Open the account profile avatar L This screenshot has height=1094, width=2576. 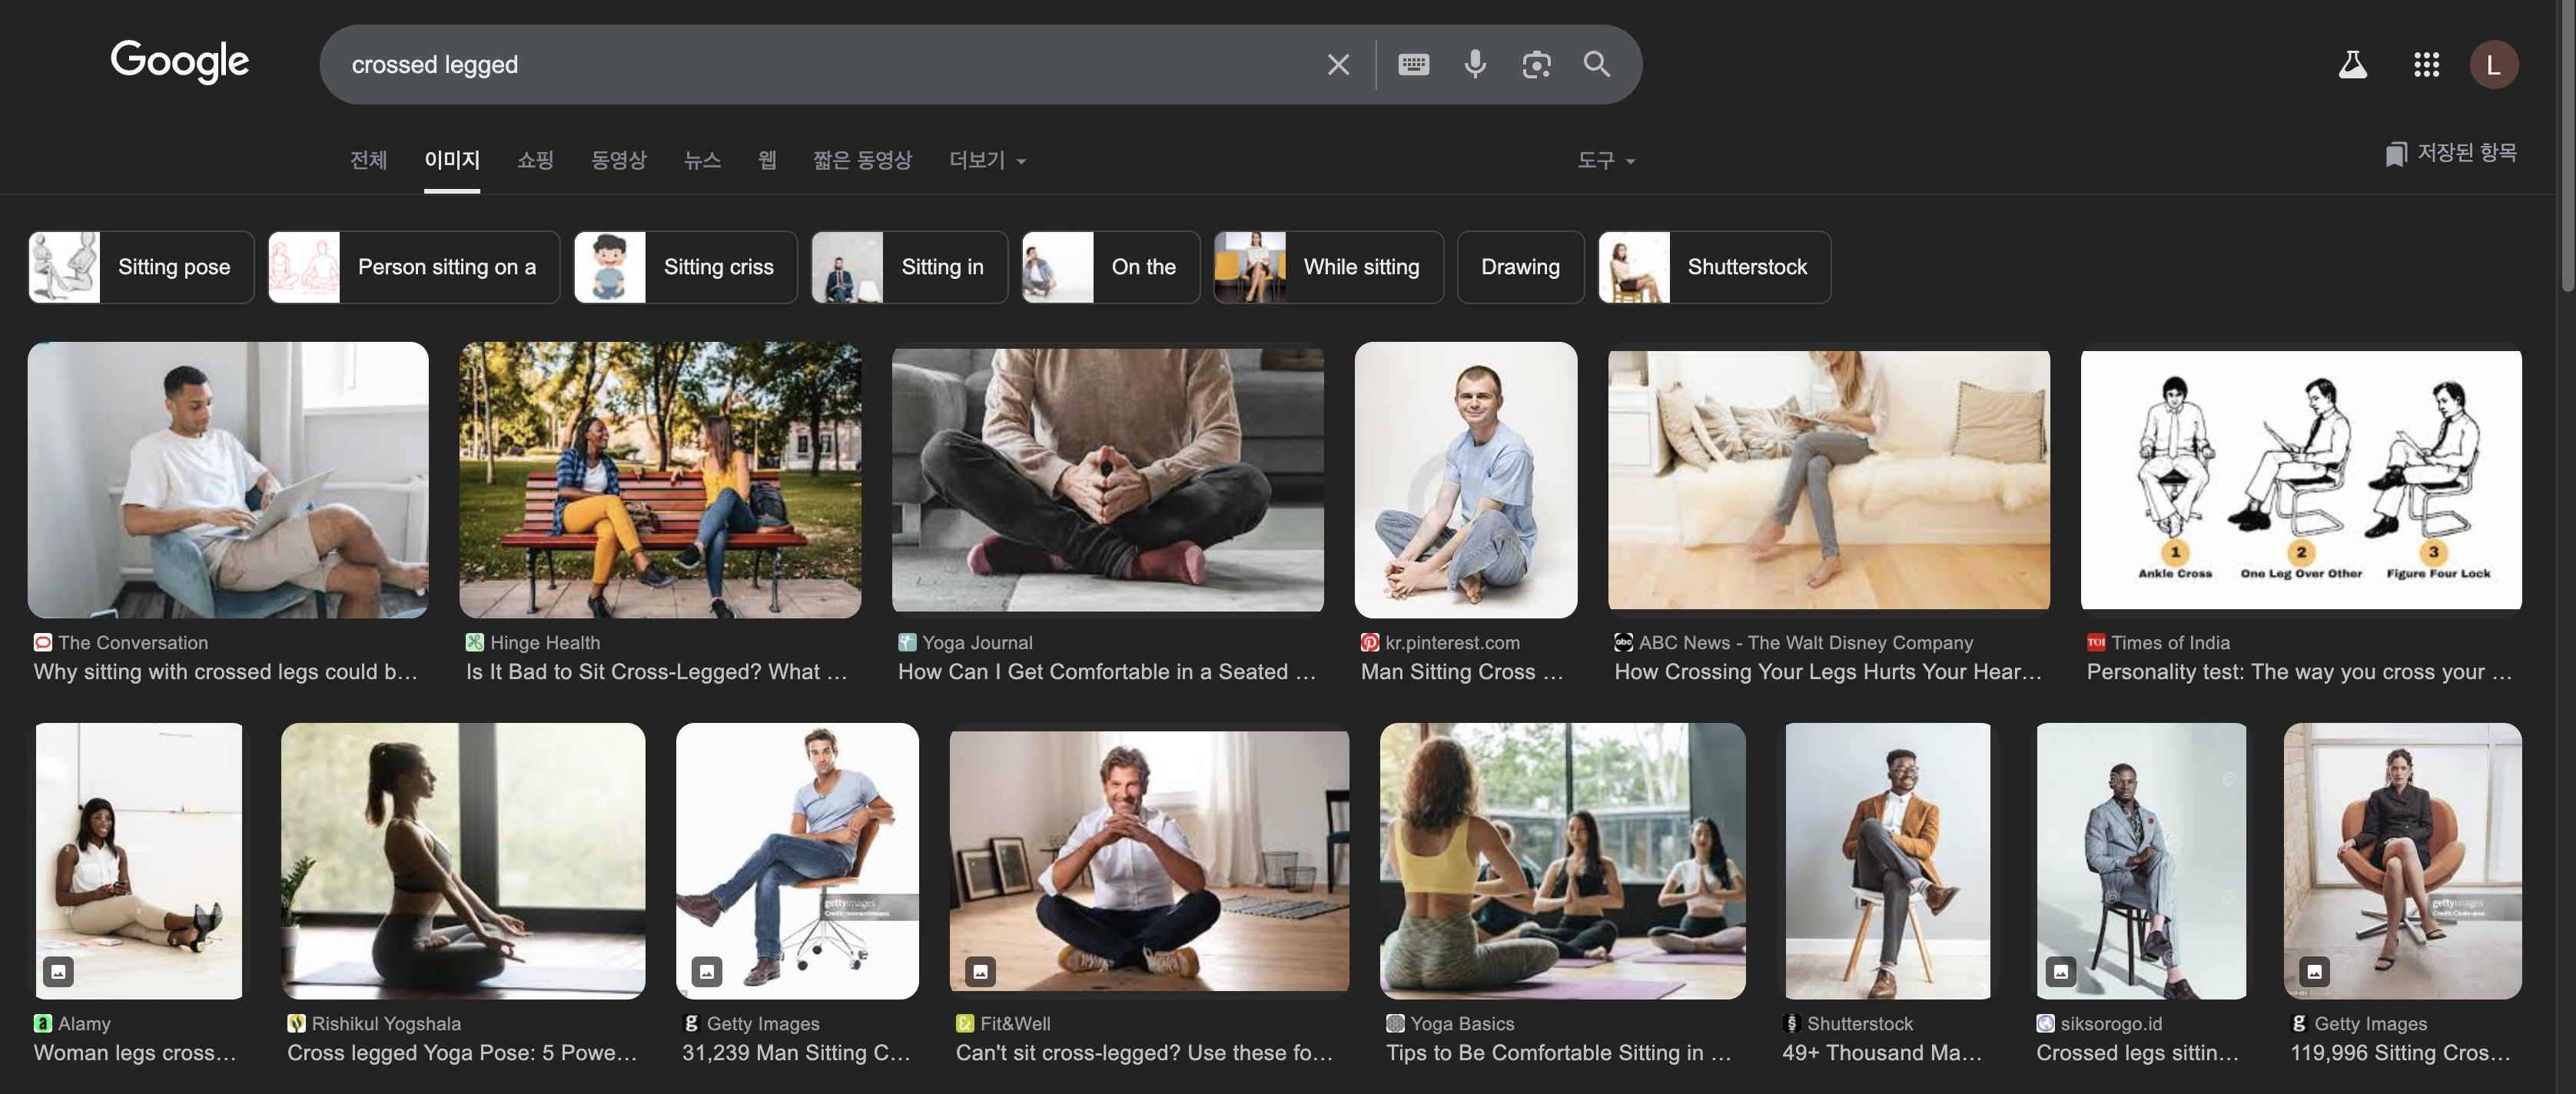point(2493,65)
